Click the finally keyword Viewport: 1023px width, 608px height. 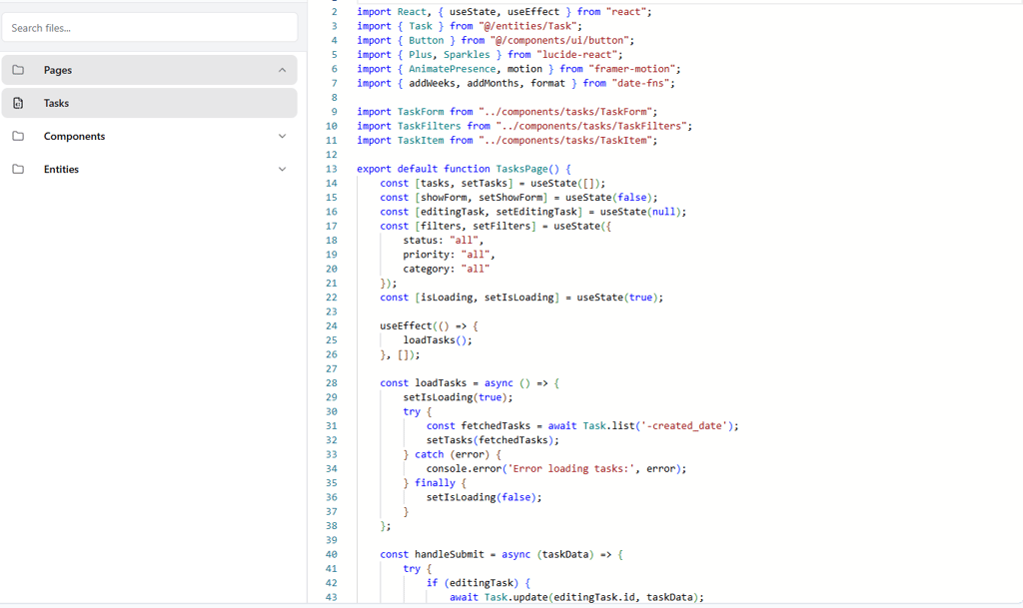[435, 483]
